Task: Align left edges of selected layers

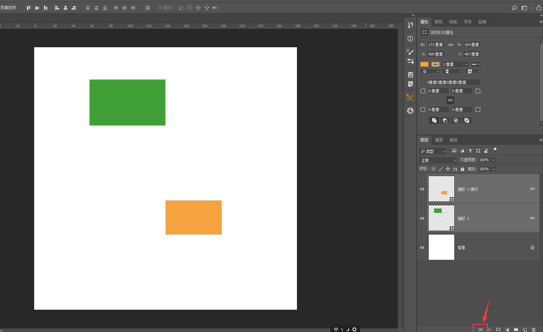Action: click(x=57, y=8)
